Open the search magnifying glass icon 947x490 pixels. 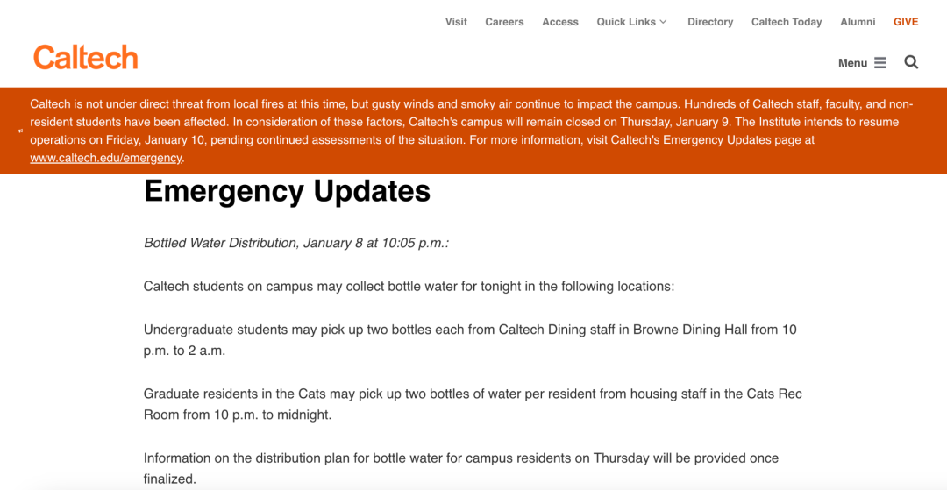coord(911,62)
